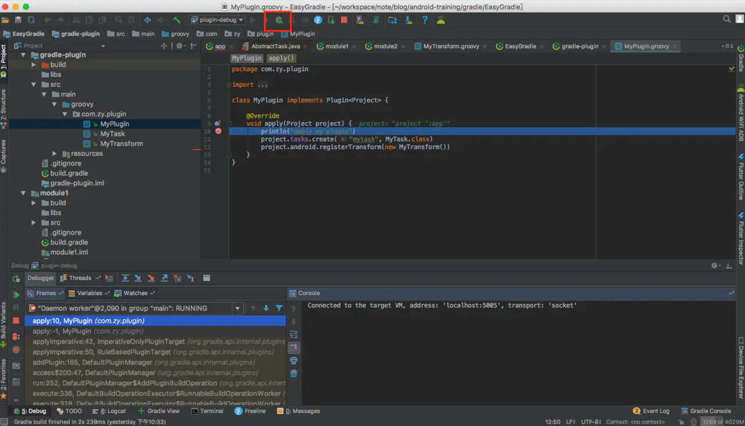The image size is (745, 426).
Task: Open the Event Log in the status bar
Action: pyautogui.click(x=652, y=411)
